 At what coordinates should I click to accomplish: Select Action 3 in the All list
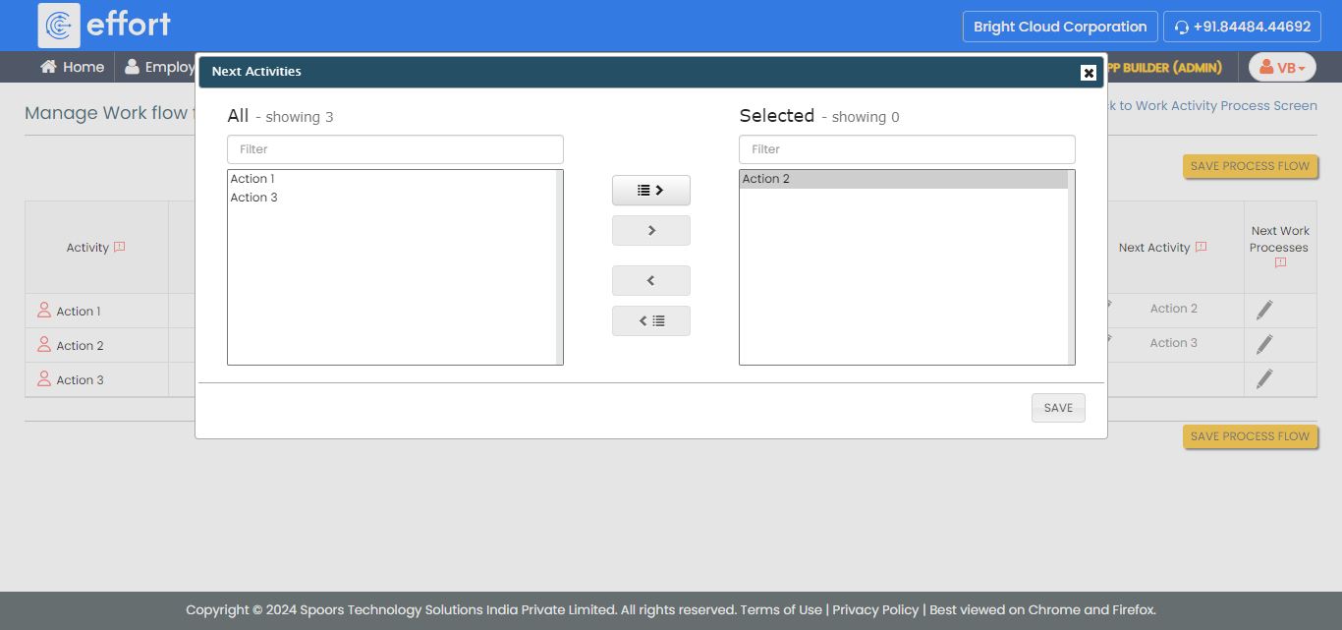click(x=253, y=198)
